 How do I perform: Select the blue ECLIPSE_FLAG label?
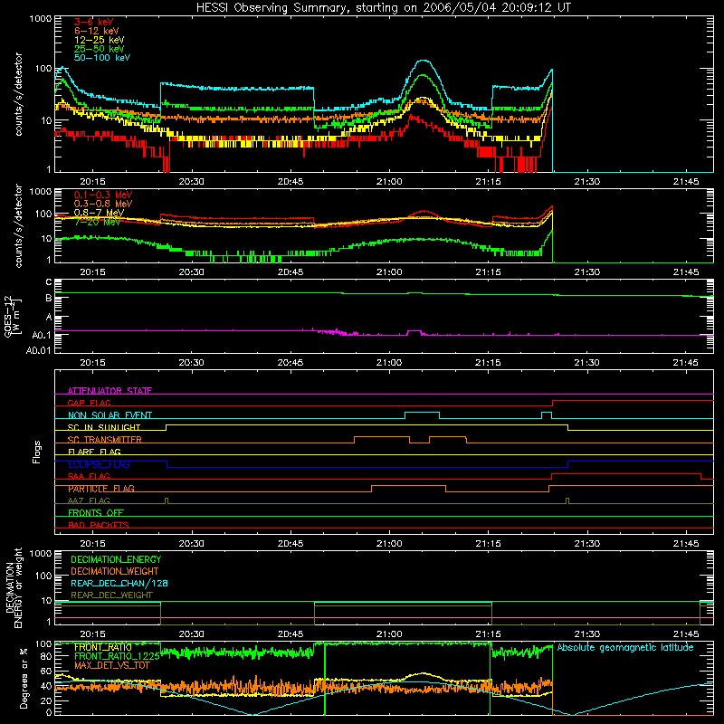99,464
